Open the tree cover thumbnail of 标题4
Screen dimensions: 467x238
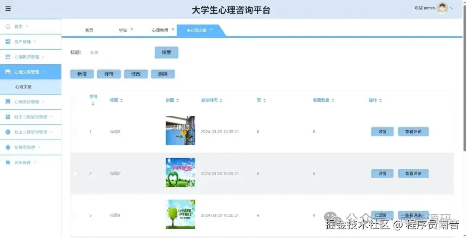pos(180,214)
